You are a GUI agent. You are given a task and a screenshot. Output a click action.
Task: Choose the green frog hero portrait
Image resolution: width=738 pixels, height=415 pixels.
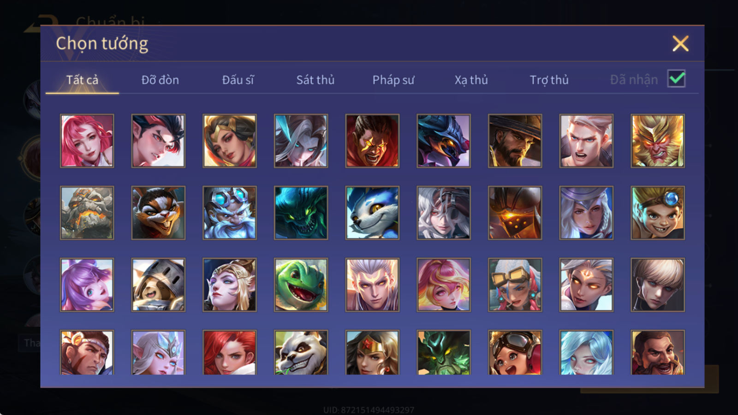pyautogui.click(x=301, y=285)
